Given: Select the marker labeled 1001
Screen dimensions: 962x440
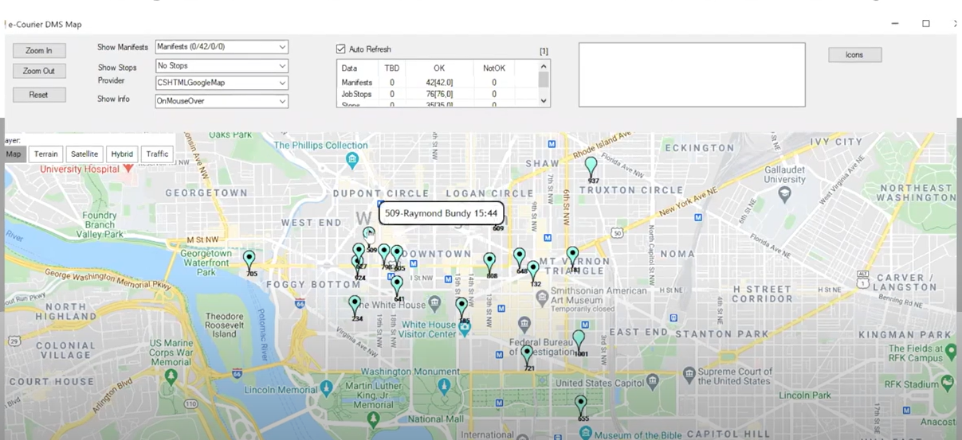Looking at the screenshot, I should (579, 340).
